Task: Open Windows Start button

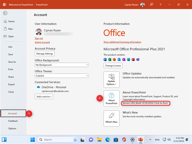Action: tap(33, 140)
